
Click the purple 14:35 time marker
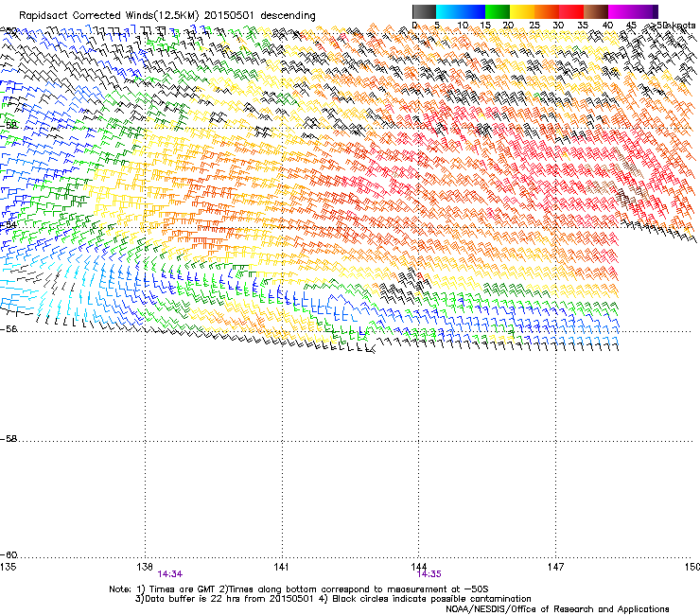[429, 574]
